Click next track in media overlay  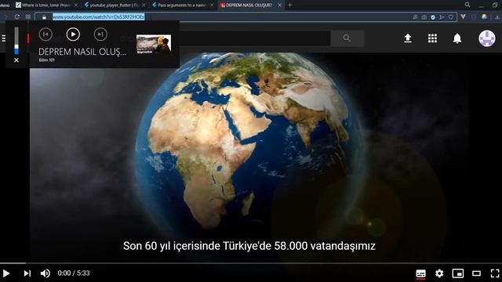[100, 34]
